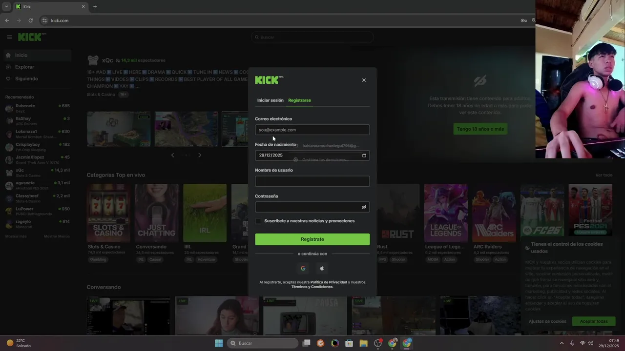Open the Política de Privacidad link

click(x=329, y=282)
